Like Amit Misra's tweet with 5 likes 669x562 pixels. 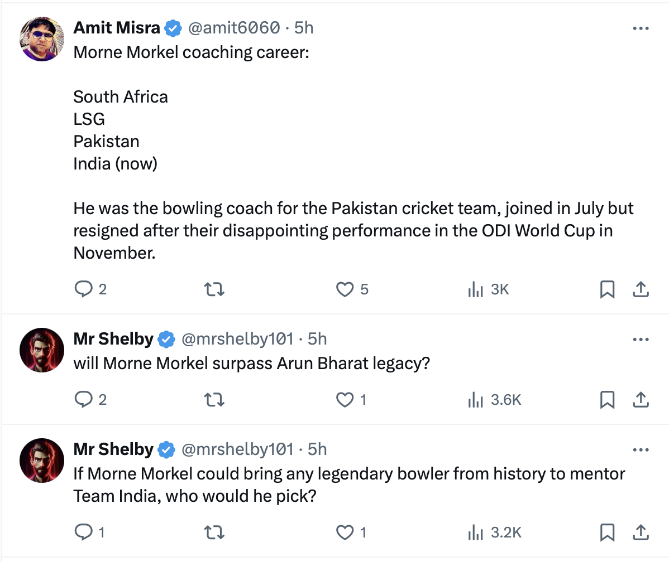(x=345, y=289)
